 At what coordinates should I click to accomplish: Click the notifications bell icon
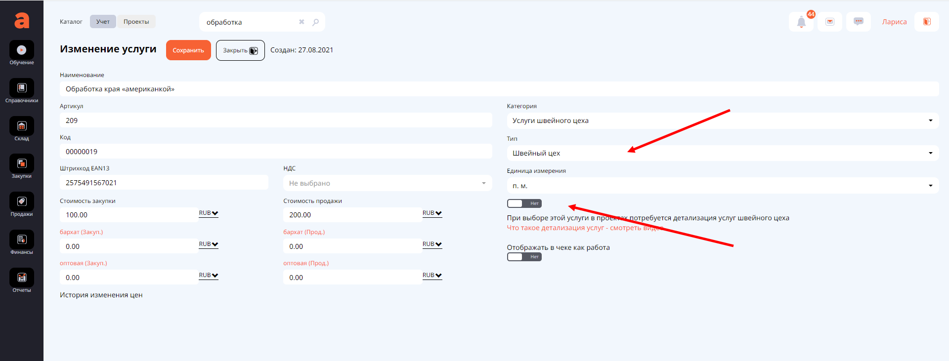[801, 22]
